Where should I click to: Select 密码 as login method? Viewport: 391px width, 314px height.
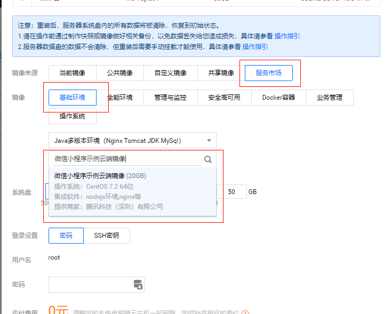(x=66, y=236)
